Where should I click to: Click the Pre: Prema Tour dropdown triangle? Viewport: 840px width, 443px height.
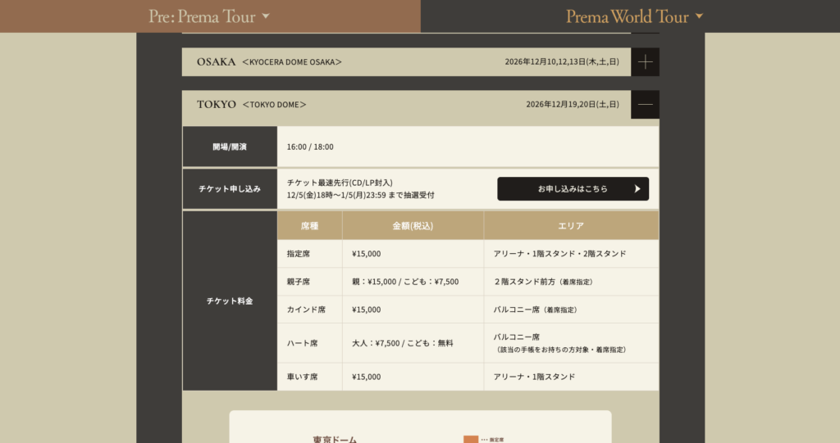[x=265, y=16]
